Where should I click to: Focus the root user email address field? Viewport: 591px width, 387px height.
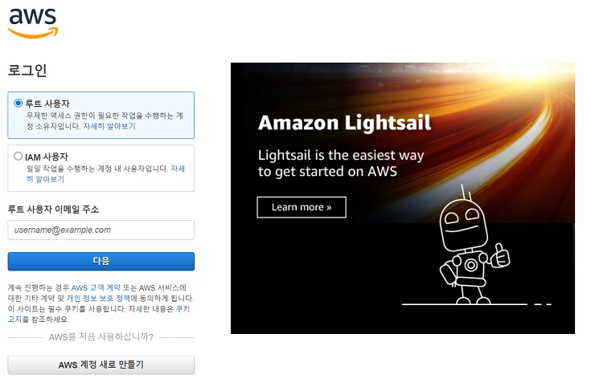click(x=101, y=230)
